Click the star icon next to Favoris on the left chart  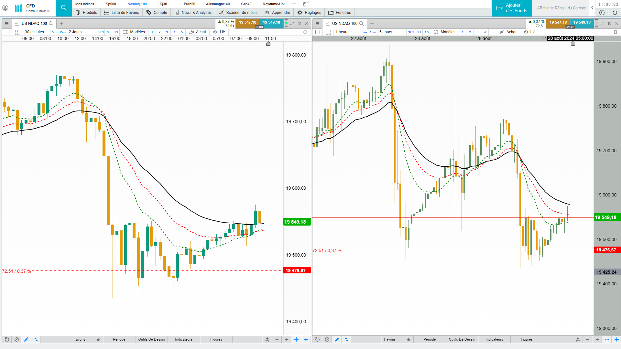98,339
